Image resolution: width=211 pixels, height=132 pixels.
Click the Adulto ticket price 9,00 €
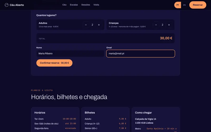[x=123, y=119]
